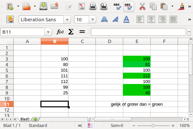The height and width of the screenshot is (129, 193).
Task: Select the Clone formatting paintbrush
Action: pos(181,6)
